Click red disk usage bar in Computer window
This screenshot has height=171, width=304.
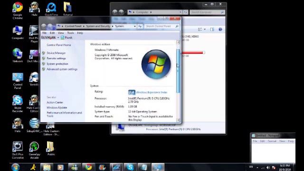tap(193, 53)
